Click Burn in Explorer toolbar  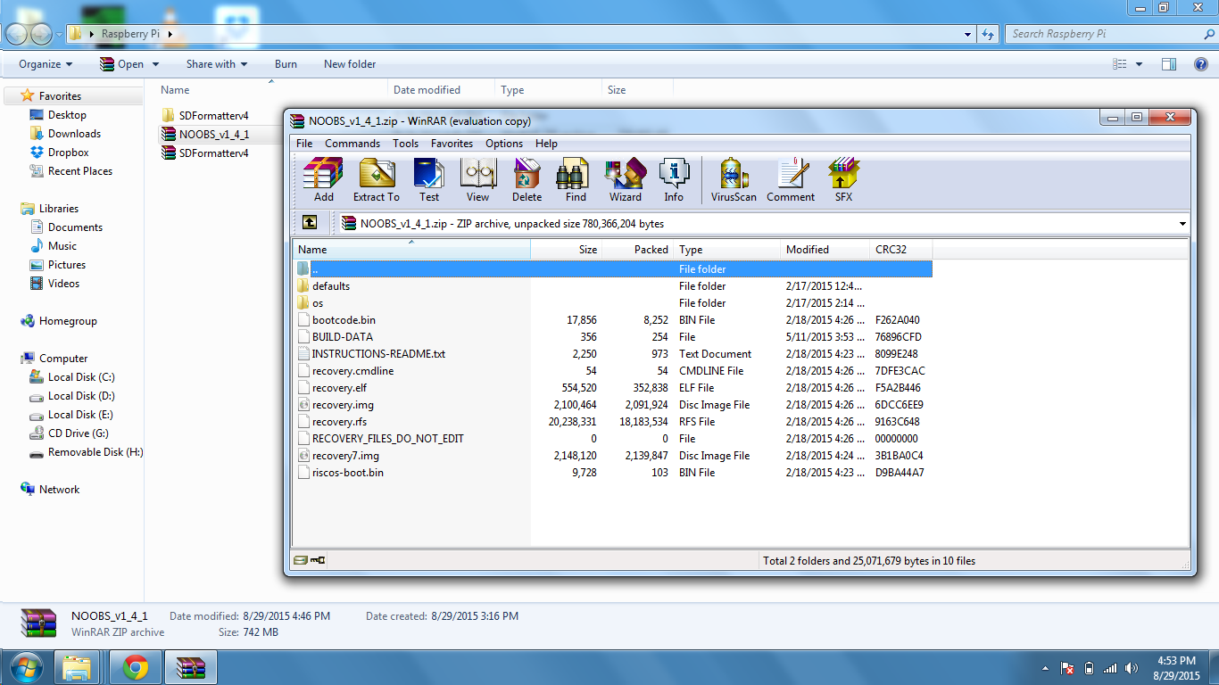pyautogui.click(x=286, y=64)
